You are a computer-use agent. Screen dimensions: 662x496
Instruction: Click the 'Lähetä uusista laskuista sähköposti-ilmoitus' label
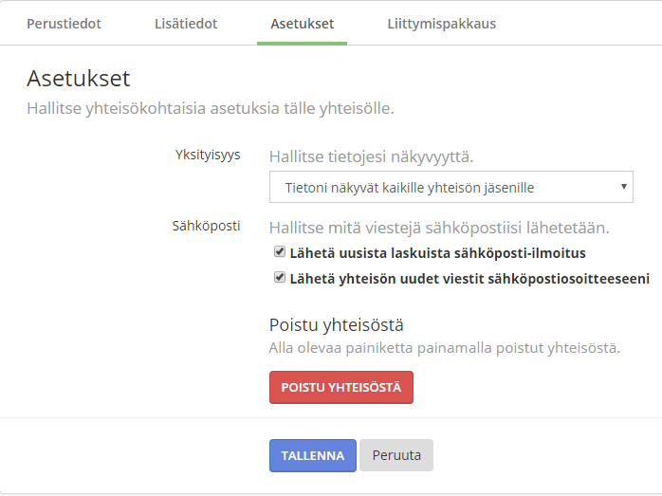437,253
